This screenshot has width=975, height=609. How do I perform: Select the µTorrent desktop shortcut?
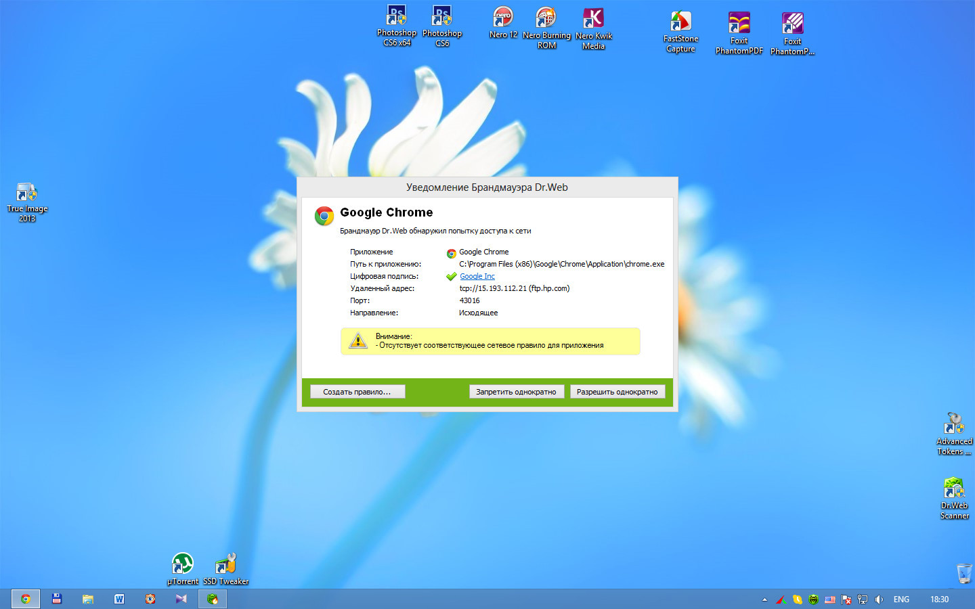183,568
